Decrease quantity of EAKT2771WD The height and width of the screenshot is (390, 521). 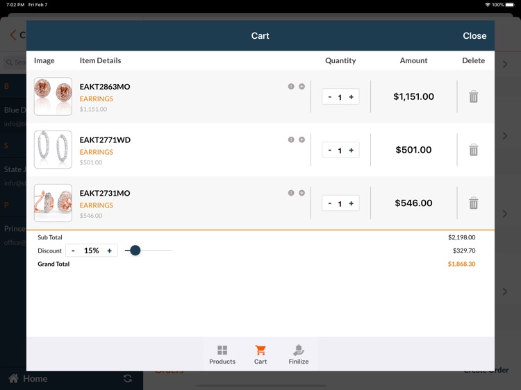[329, 150]
